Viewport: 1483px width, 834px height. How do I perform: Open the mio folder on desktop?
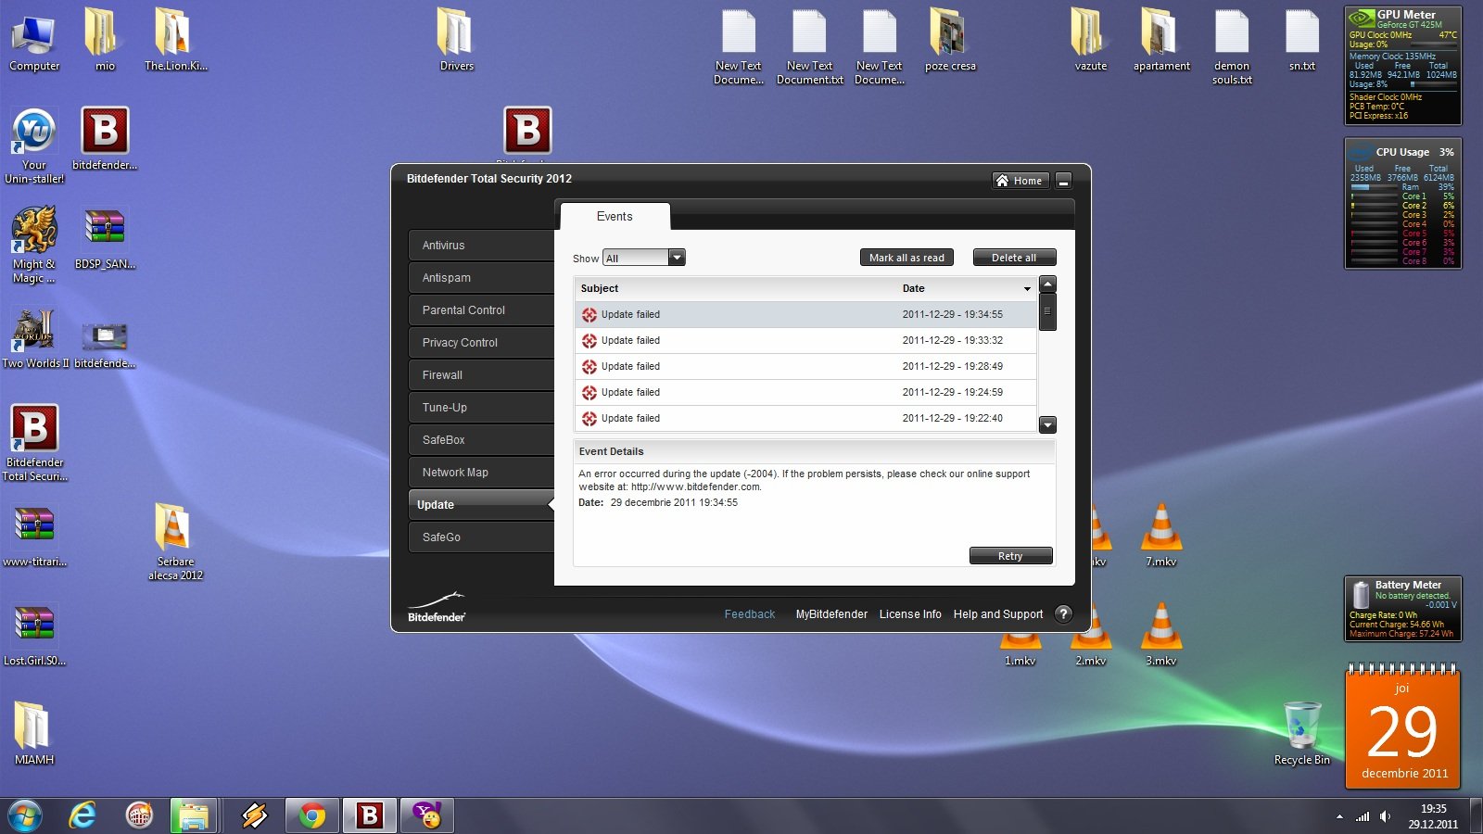(105, 40)
